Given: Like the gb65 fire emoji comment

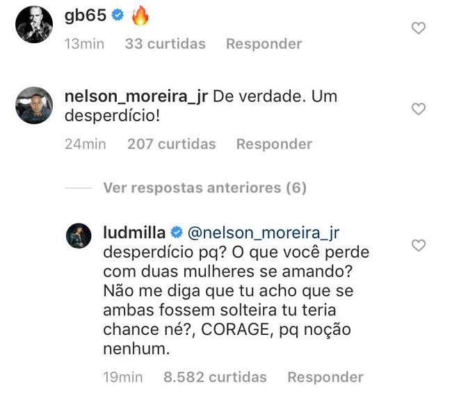Looking at the screenshot, I should click(419, 29).
